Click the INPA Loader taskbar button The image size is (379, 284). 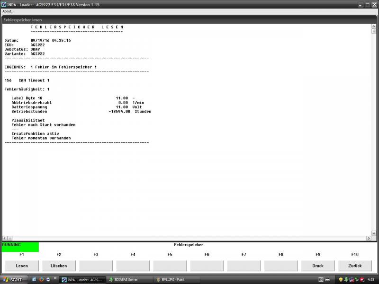[82, 279]
